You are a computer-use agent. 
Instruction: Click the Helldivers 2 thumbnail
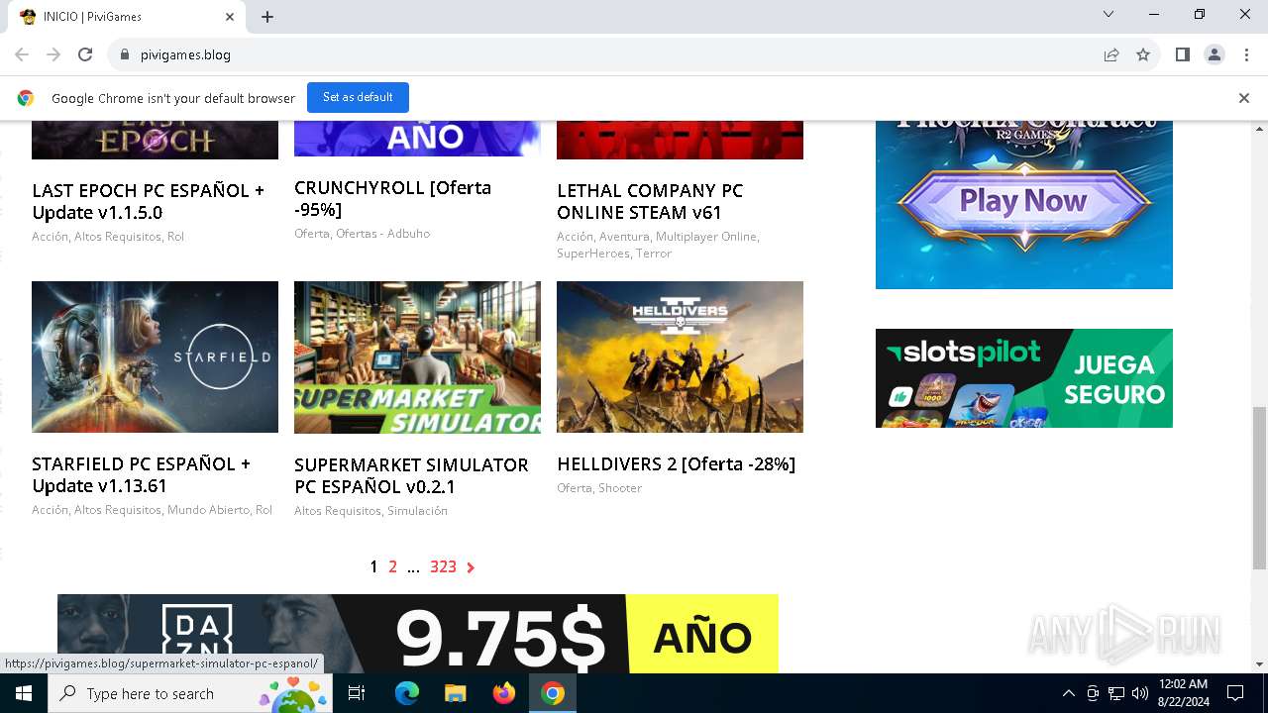coord(680,356)
